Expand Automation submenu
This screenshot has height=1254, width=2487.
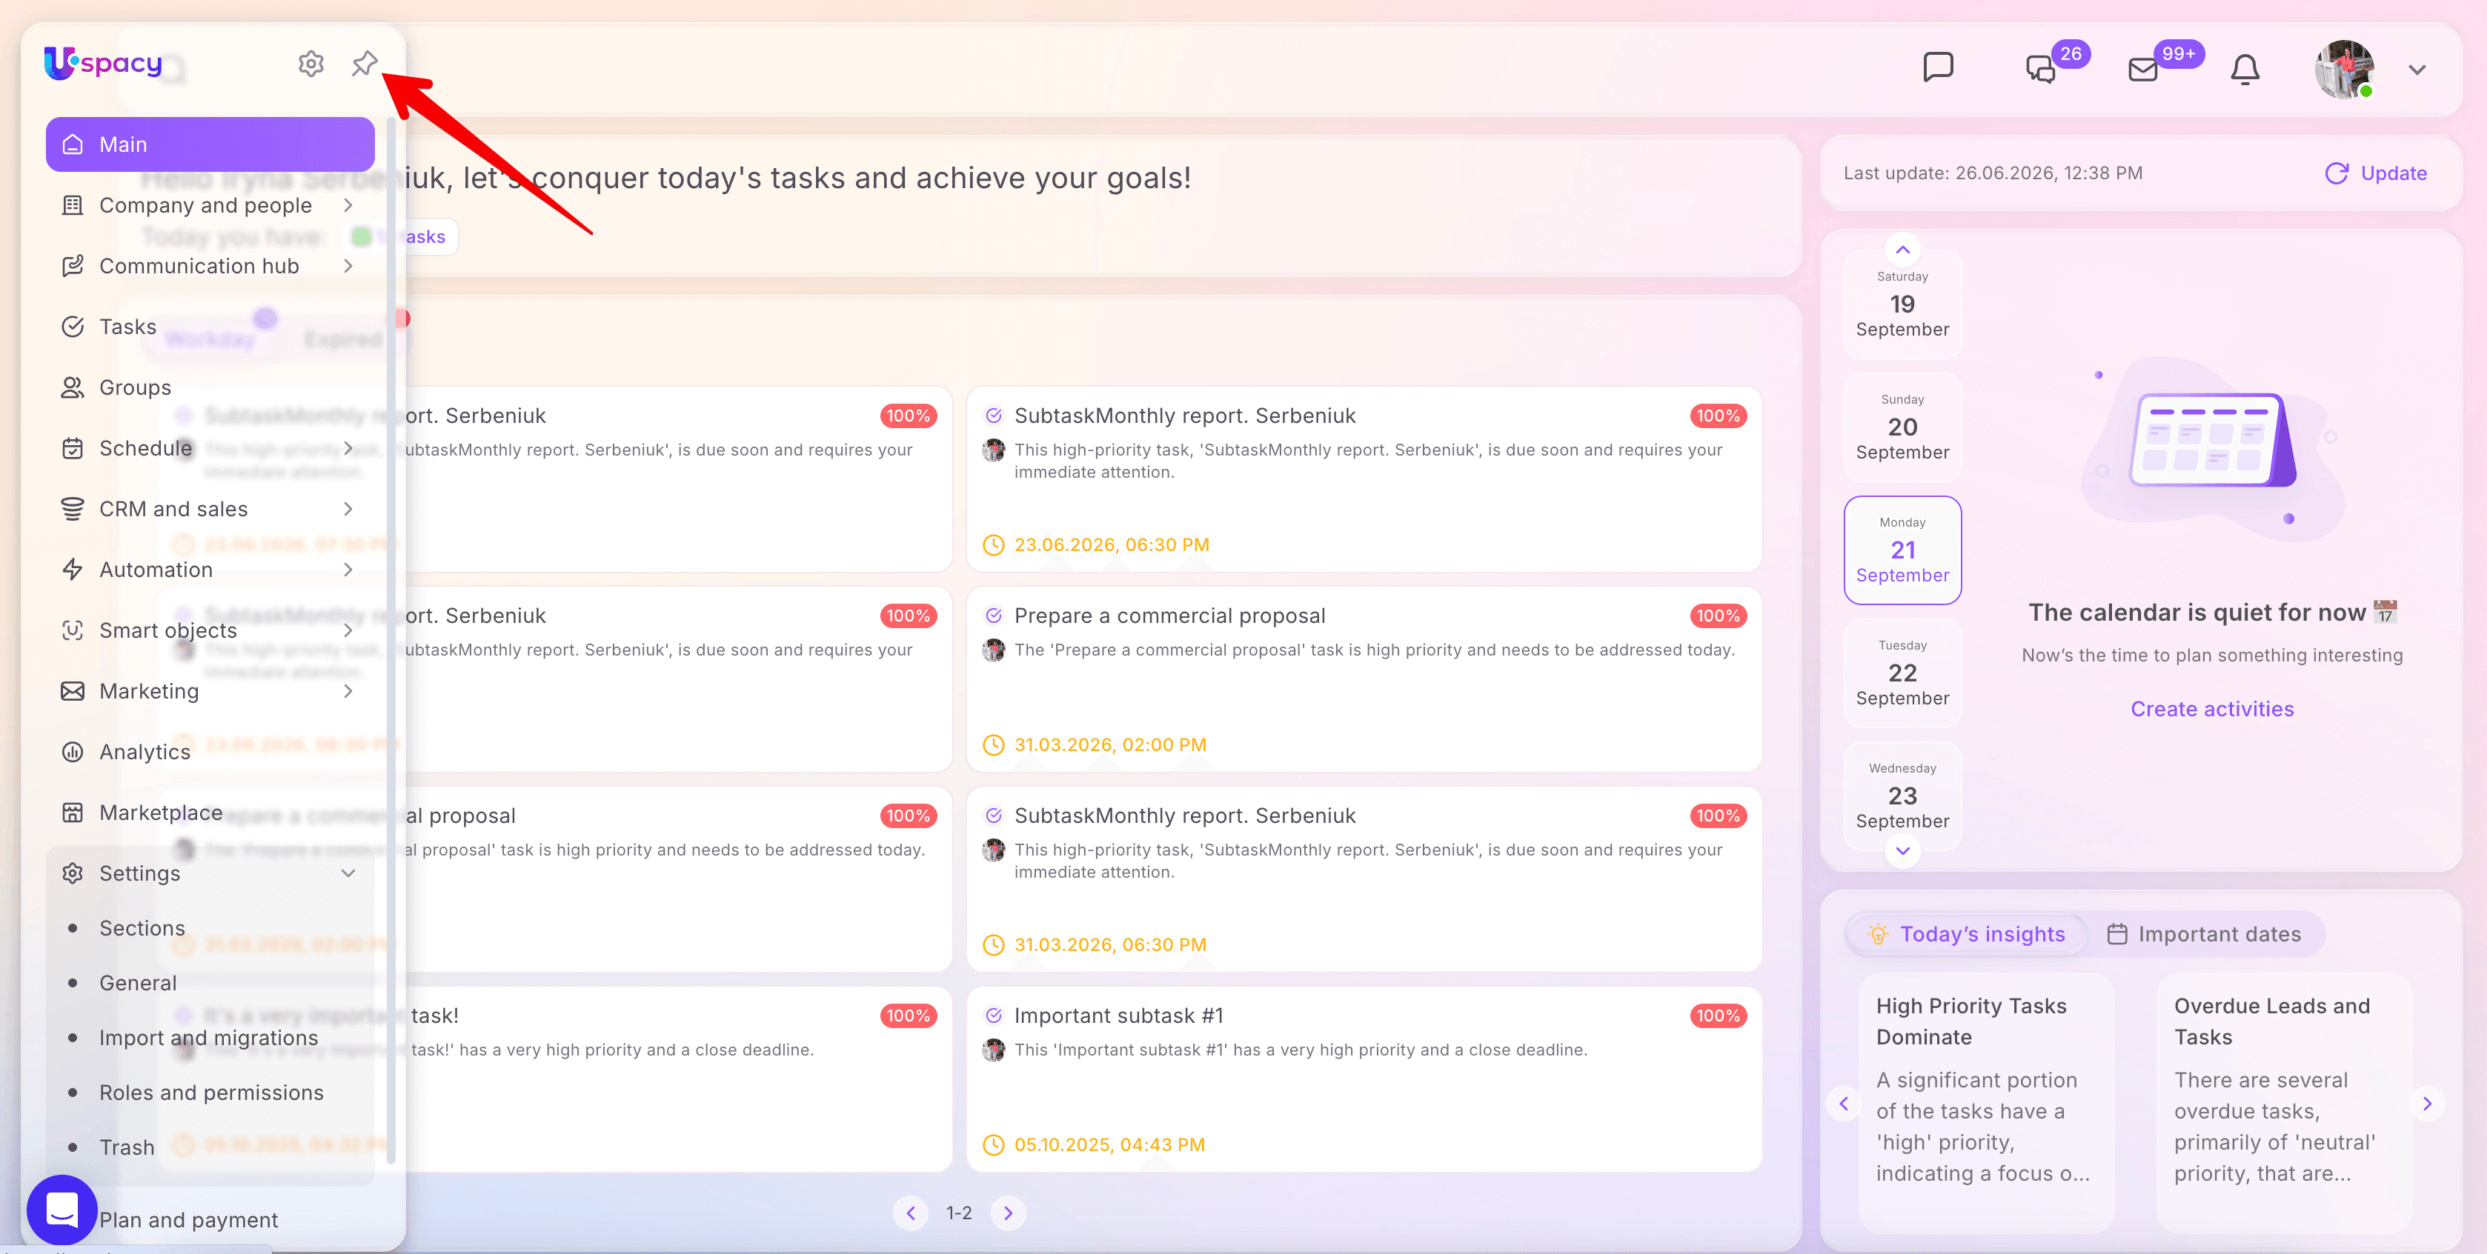(x=348, y=570)
